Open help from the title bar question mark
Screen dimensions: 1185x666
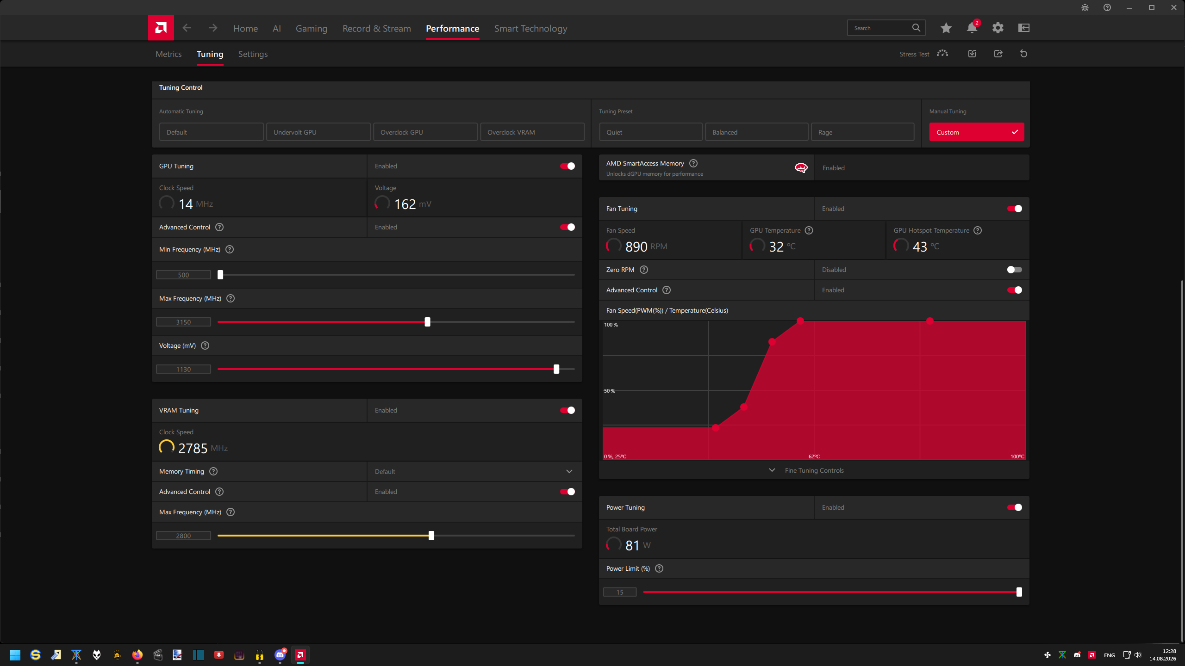click(1107, 7)
